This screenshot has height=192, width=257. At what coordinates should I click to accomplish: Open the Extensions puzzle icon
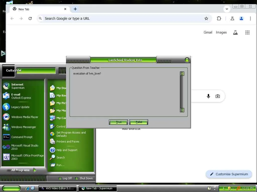pyautogui.click(x=219, y=18)
